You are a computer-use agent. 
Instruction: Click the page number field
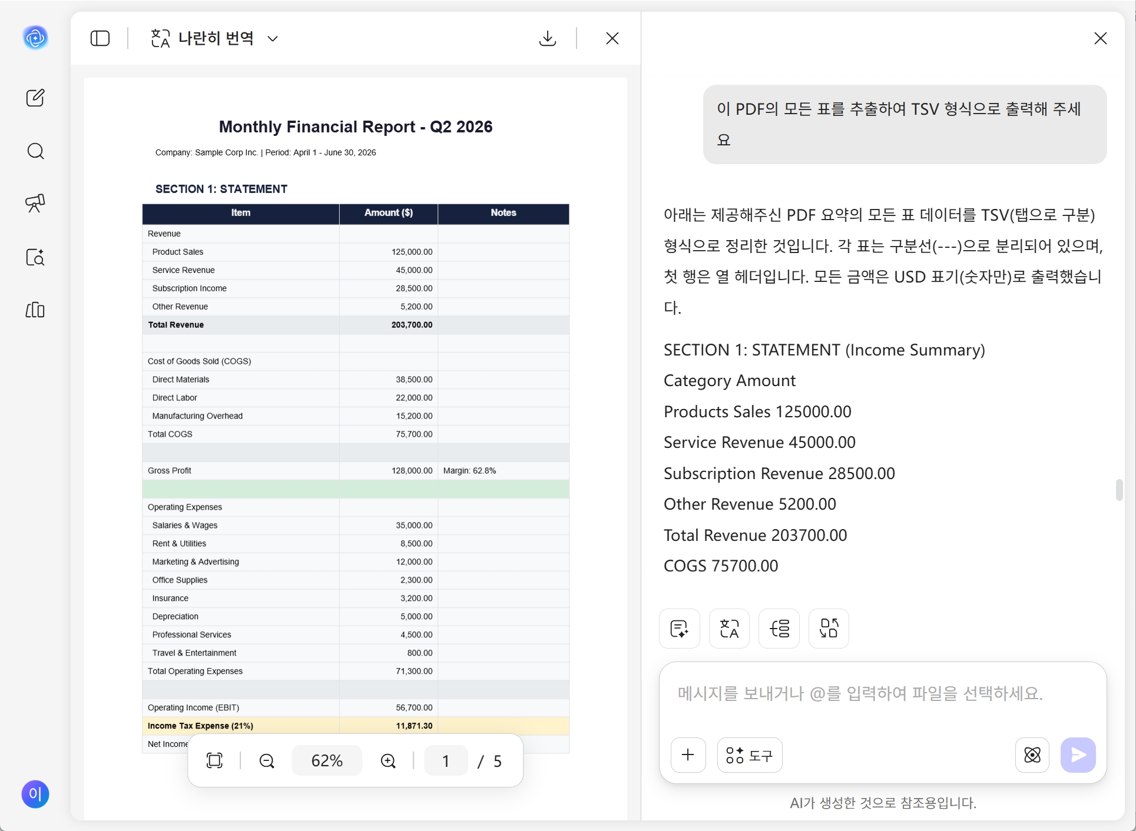coord(446,760)
